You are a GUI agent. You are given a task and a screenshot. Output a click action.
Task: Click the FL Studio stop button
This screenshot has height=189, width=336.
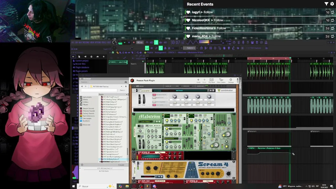(129, 43)
